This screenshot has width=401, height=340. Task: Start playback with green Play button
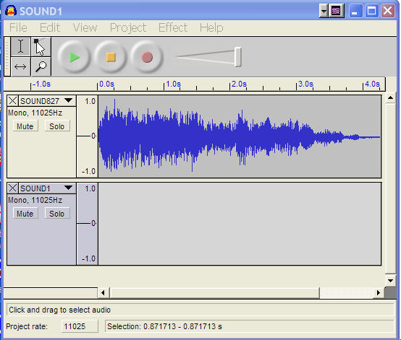[x=74, y=57]
